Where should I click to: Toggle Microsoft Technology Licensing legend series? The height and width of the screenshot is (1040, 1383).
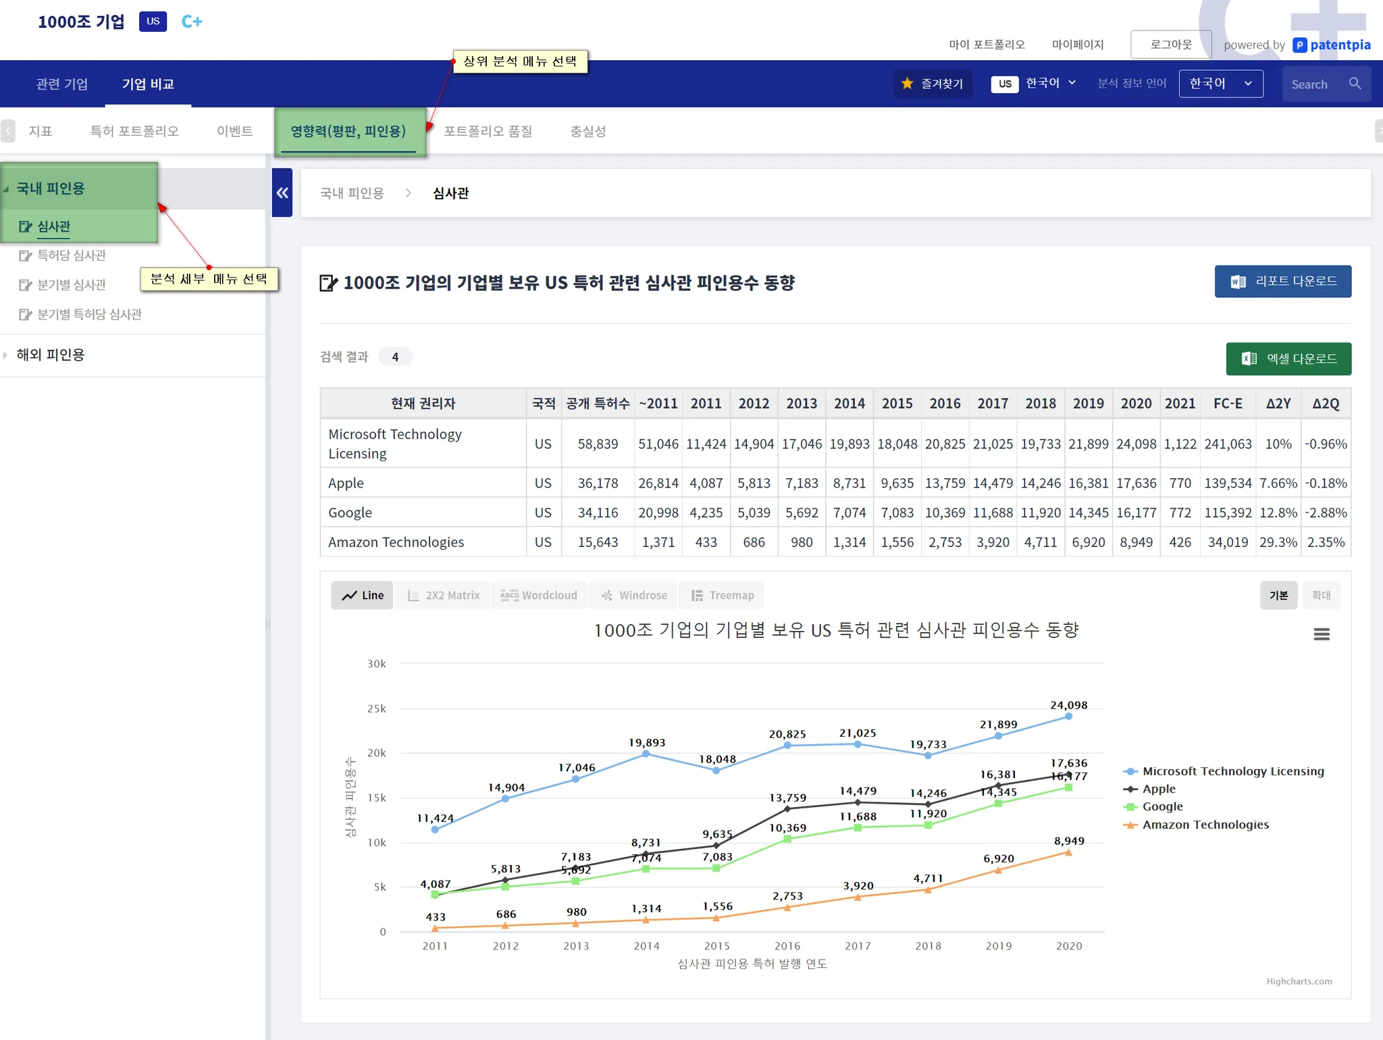(1232, 771)
